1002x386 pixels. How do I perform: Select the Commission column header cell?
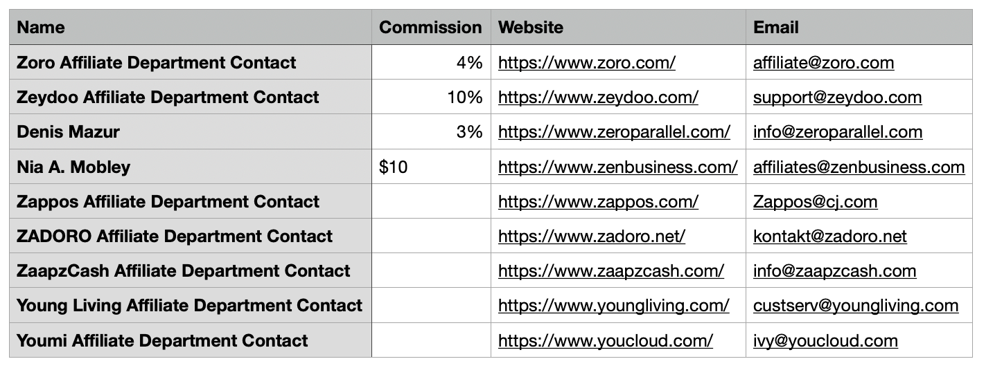click(x=430, y=28)
